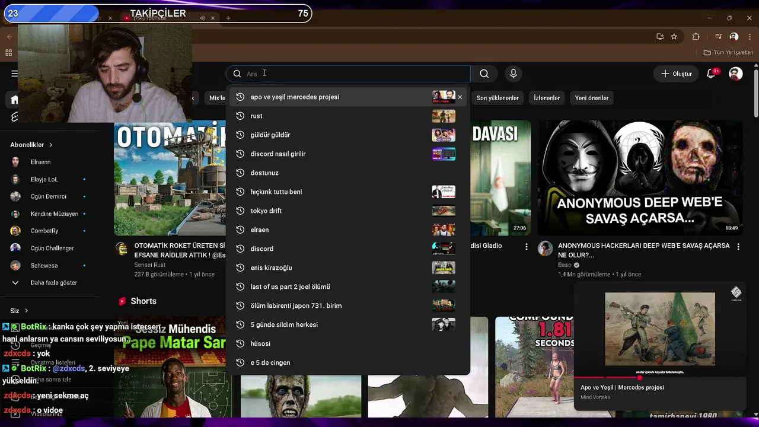Open CombatRy channel avatar in sidebar
The image size is (759, 427).
pos(16,231)
